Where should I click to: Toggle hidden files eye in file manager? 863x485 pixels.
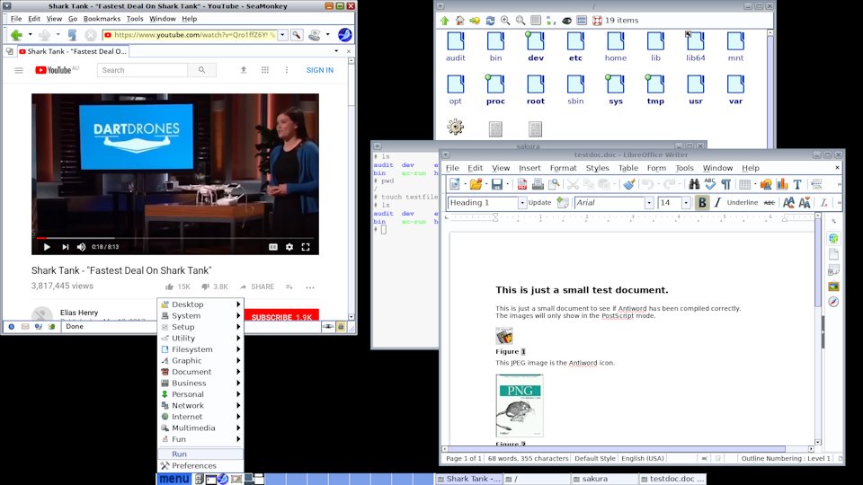(x=566, y=21)
